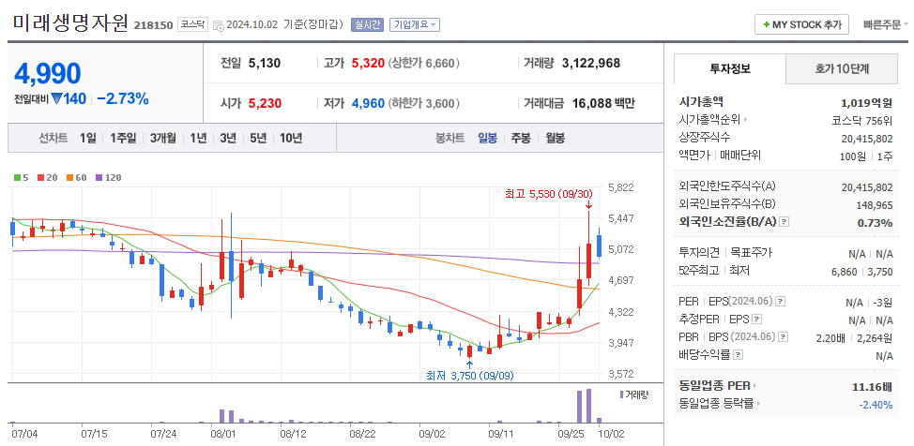Switch to the 호가10단계 tab

click(x=842, y=68)
